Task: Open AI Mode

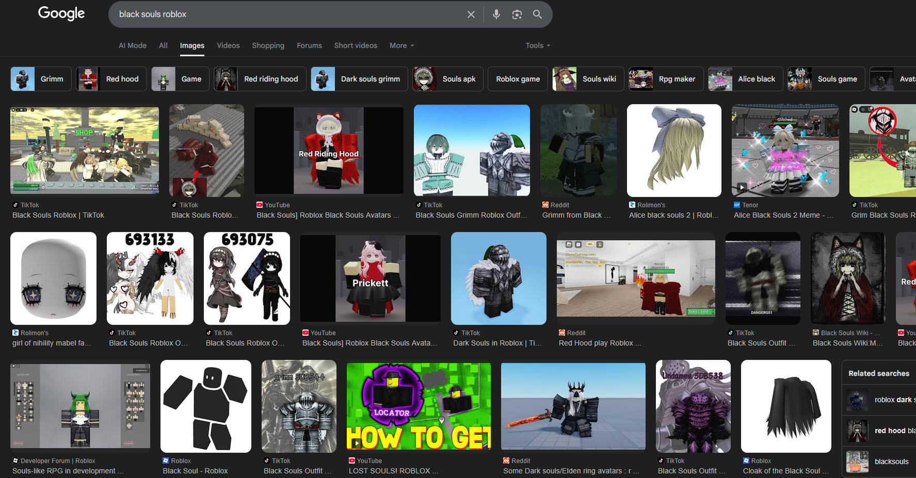Action: [x=133, y=45]
